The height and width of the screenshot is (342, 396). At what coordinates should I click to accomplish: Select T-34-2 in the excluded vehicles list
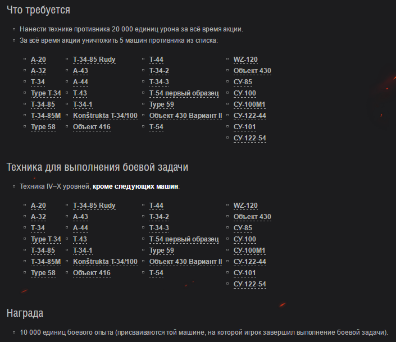pos(159,217)
